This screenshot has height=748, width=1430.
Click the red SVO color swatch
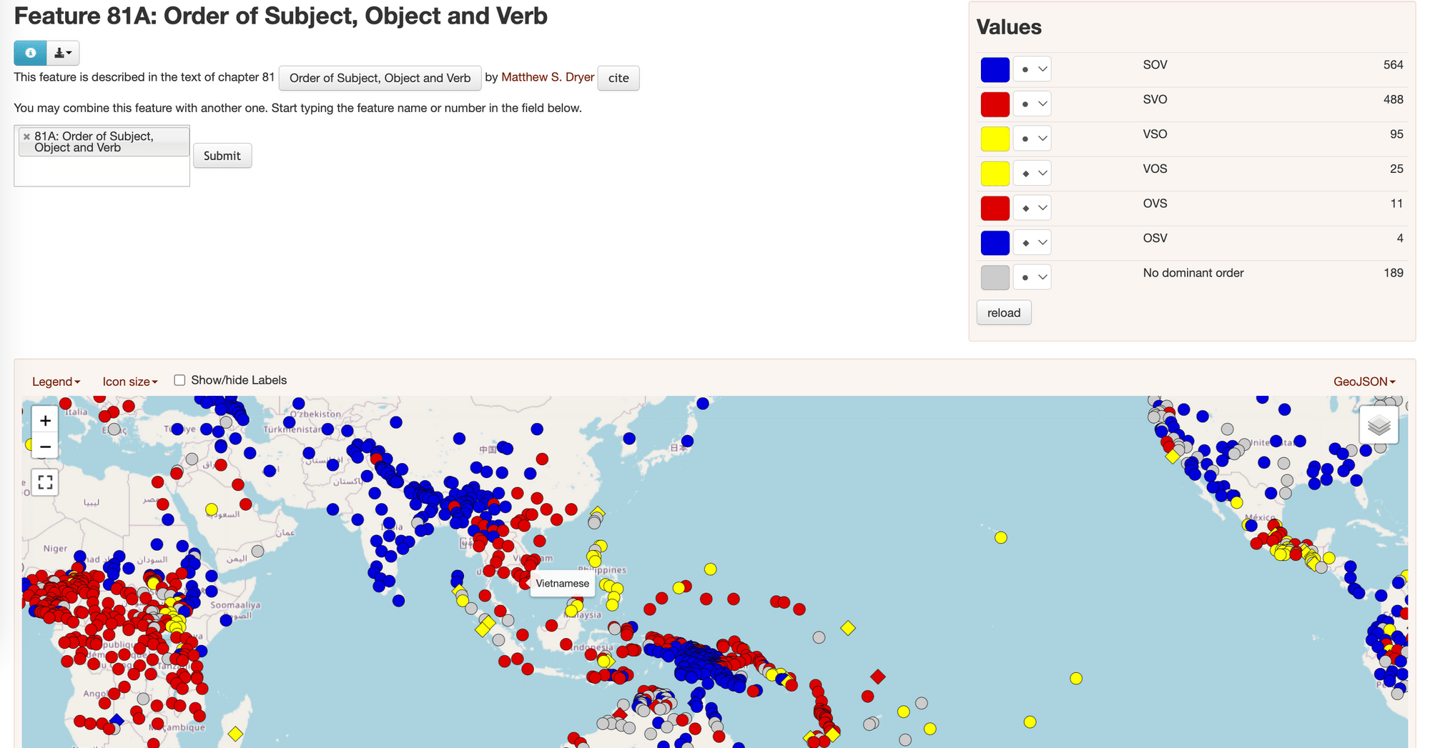click(995, 104)
